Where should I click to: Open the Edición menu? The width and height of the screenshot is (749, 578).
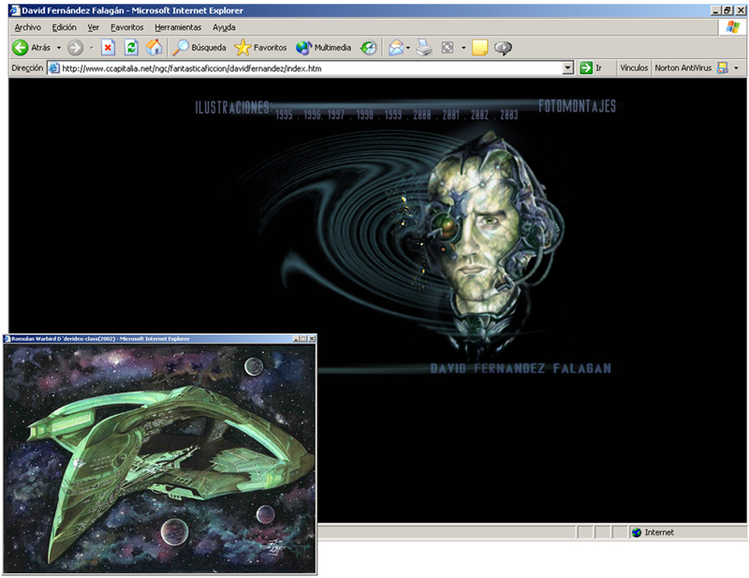point(64,27)
